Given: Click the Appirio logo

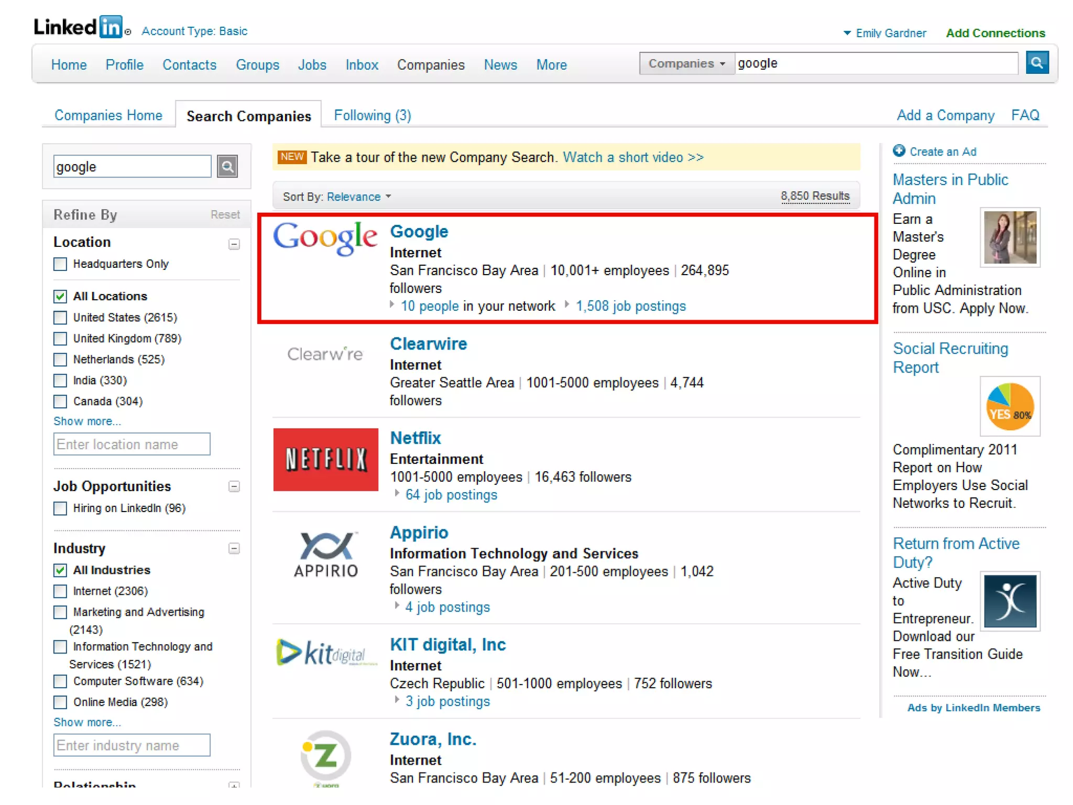Looking at the screenshot, I should click(325, 554).
